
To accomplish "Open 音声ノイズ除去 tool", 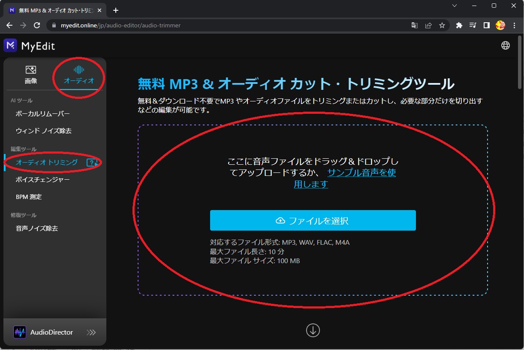I will coord(37,228).
